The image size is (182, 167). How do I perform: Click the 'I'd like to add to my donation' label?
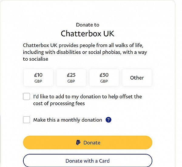tap(88, 100)
